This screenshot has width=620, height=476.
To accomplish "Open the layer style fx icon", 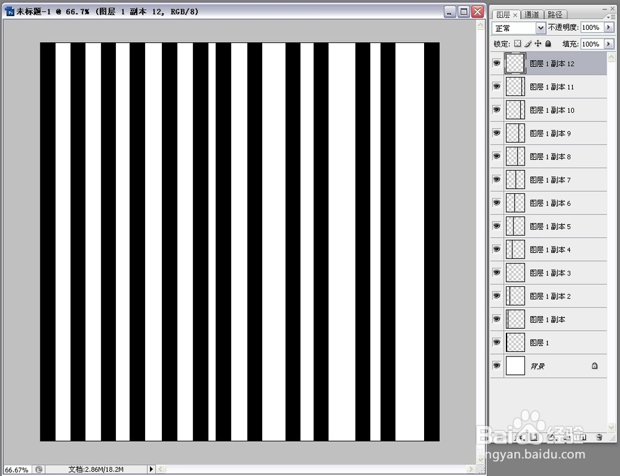I will pos(521,437).
